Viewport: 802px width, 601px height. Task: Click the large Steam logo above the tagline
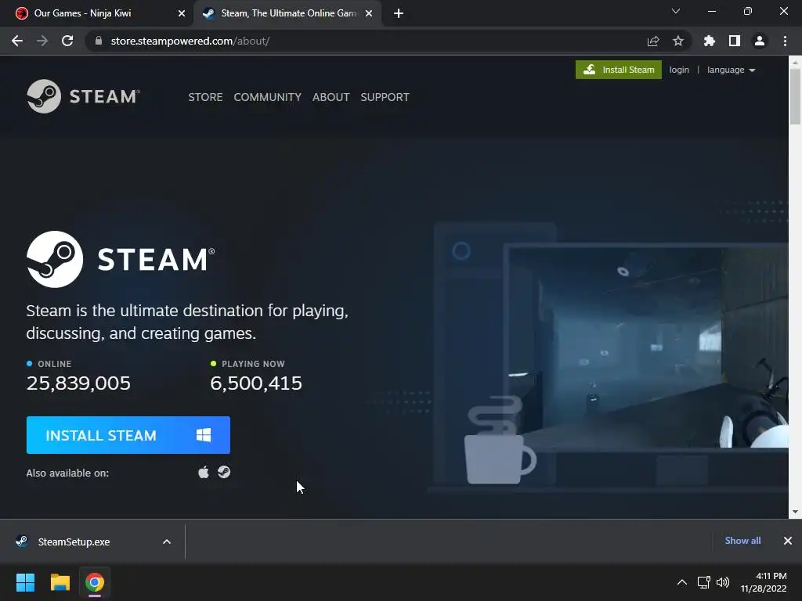pos(121,259)
